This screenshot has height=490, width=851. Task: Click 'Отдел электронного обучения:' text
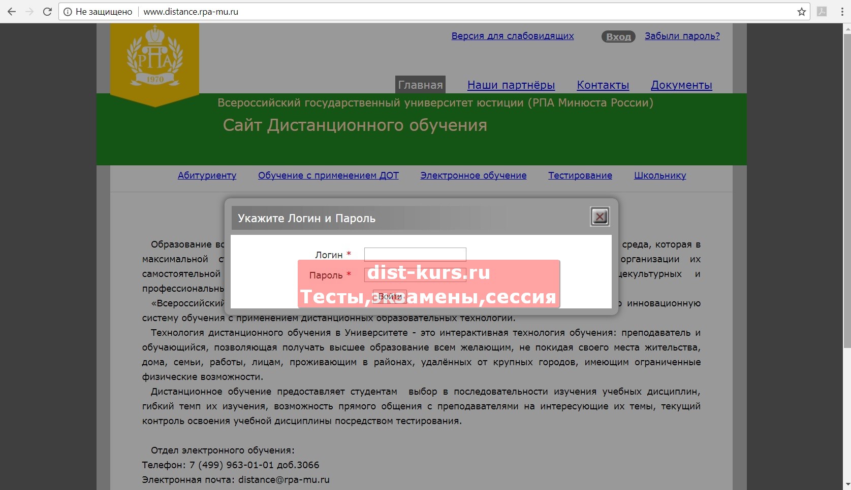coord(223,450)
